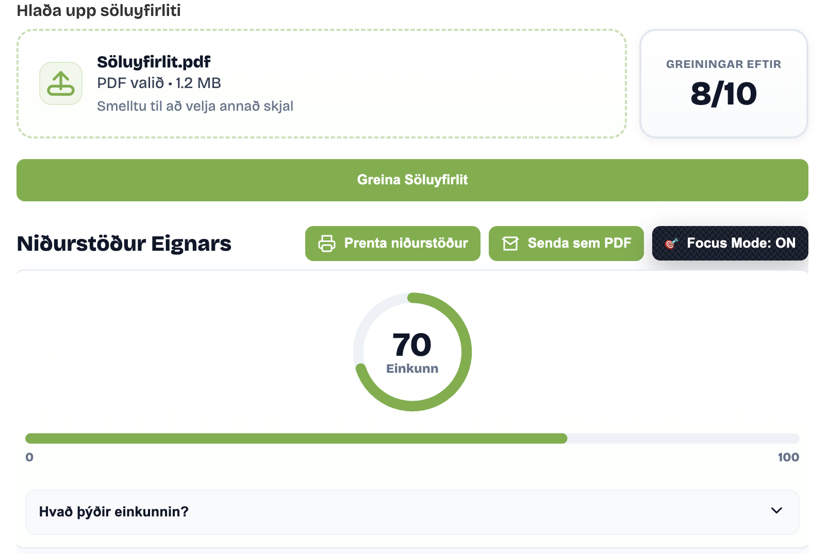Expand the chevron arrow under the score

(776, 511)
